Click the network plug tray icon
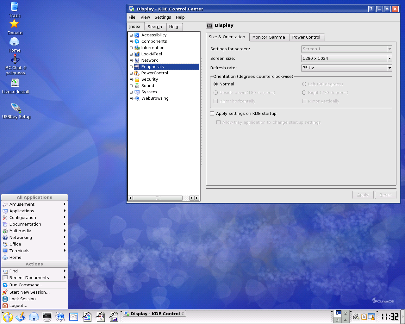Viewport: 405px width, 324px height. (356, 316)
